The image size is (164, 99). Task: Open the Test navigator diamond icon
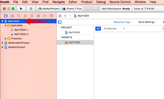pyautogui.click(x=32, y=16)
